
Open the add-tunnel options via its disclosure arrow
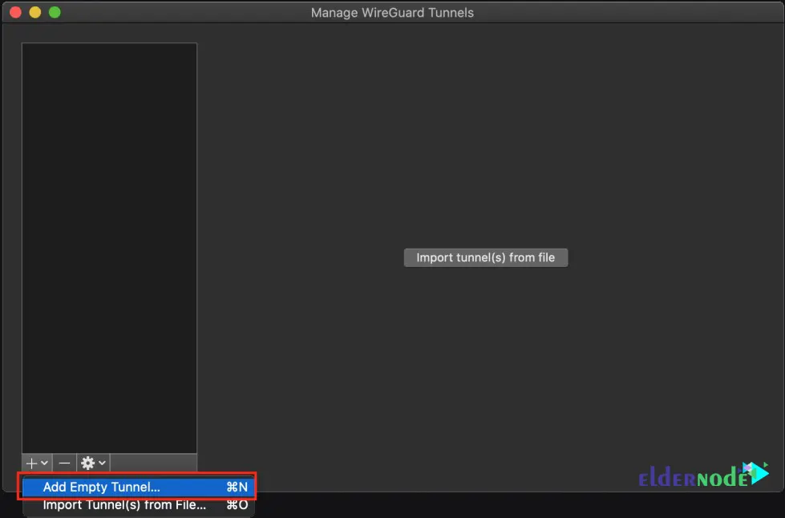click(x=43, y=463)
